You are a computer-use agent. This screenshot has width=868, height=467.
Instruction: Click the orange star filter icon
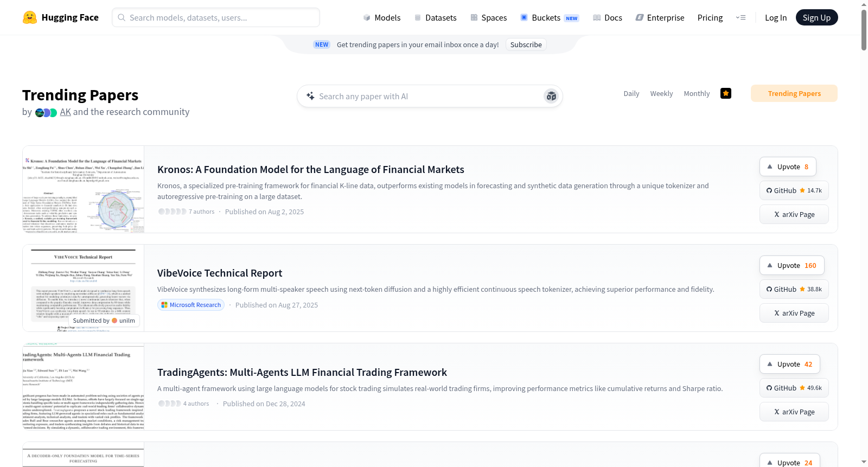[726, 93]
